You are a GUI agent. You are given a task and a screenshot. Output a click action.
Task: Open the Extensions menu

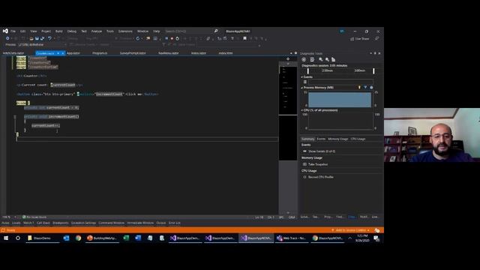pos(125,31)
